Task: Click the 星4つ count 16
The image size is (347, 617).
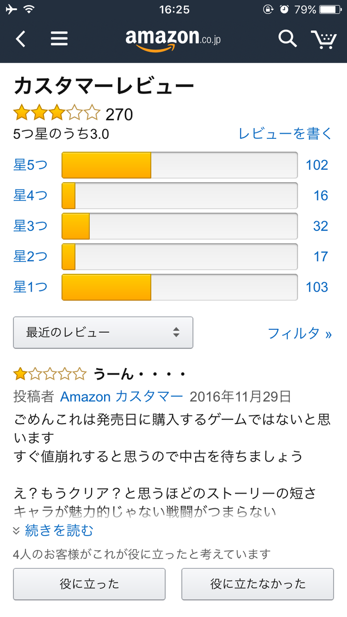Action: click(x=320, y=196)
